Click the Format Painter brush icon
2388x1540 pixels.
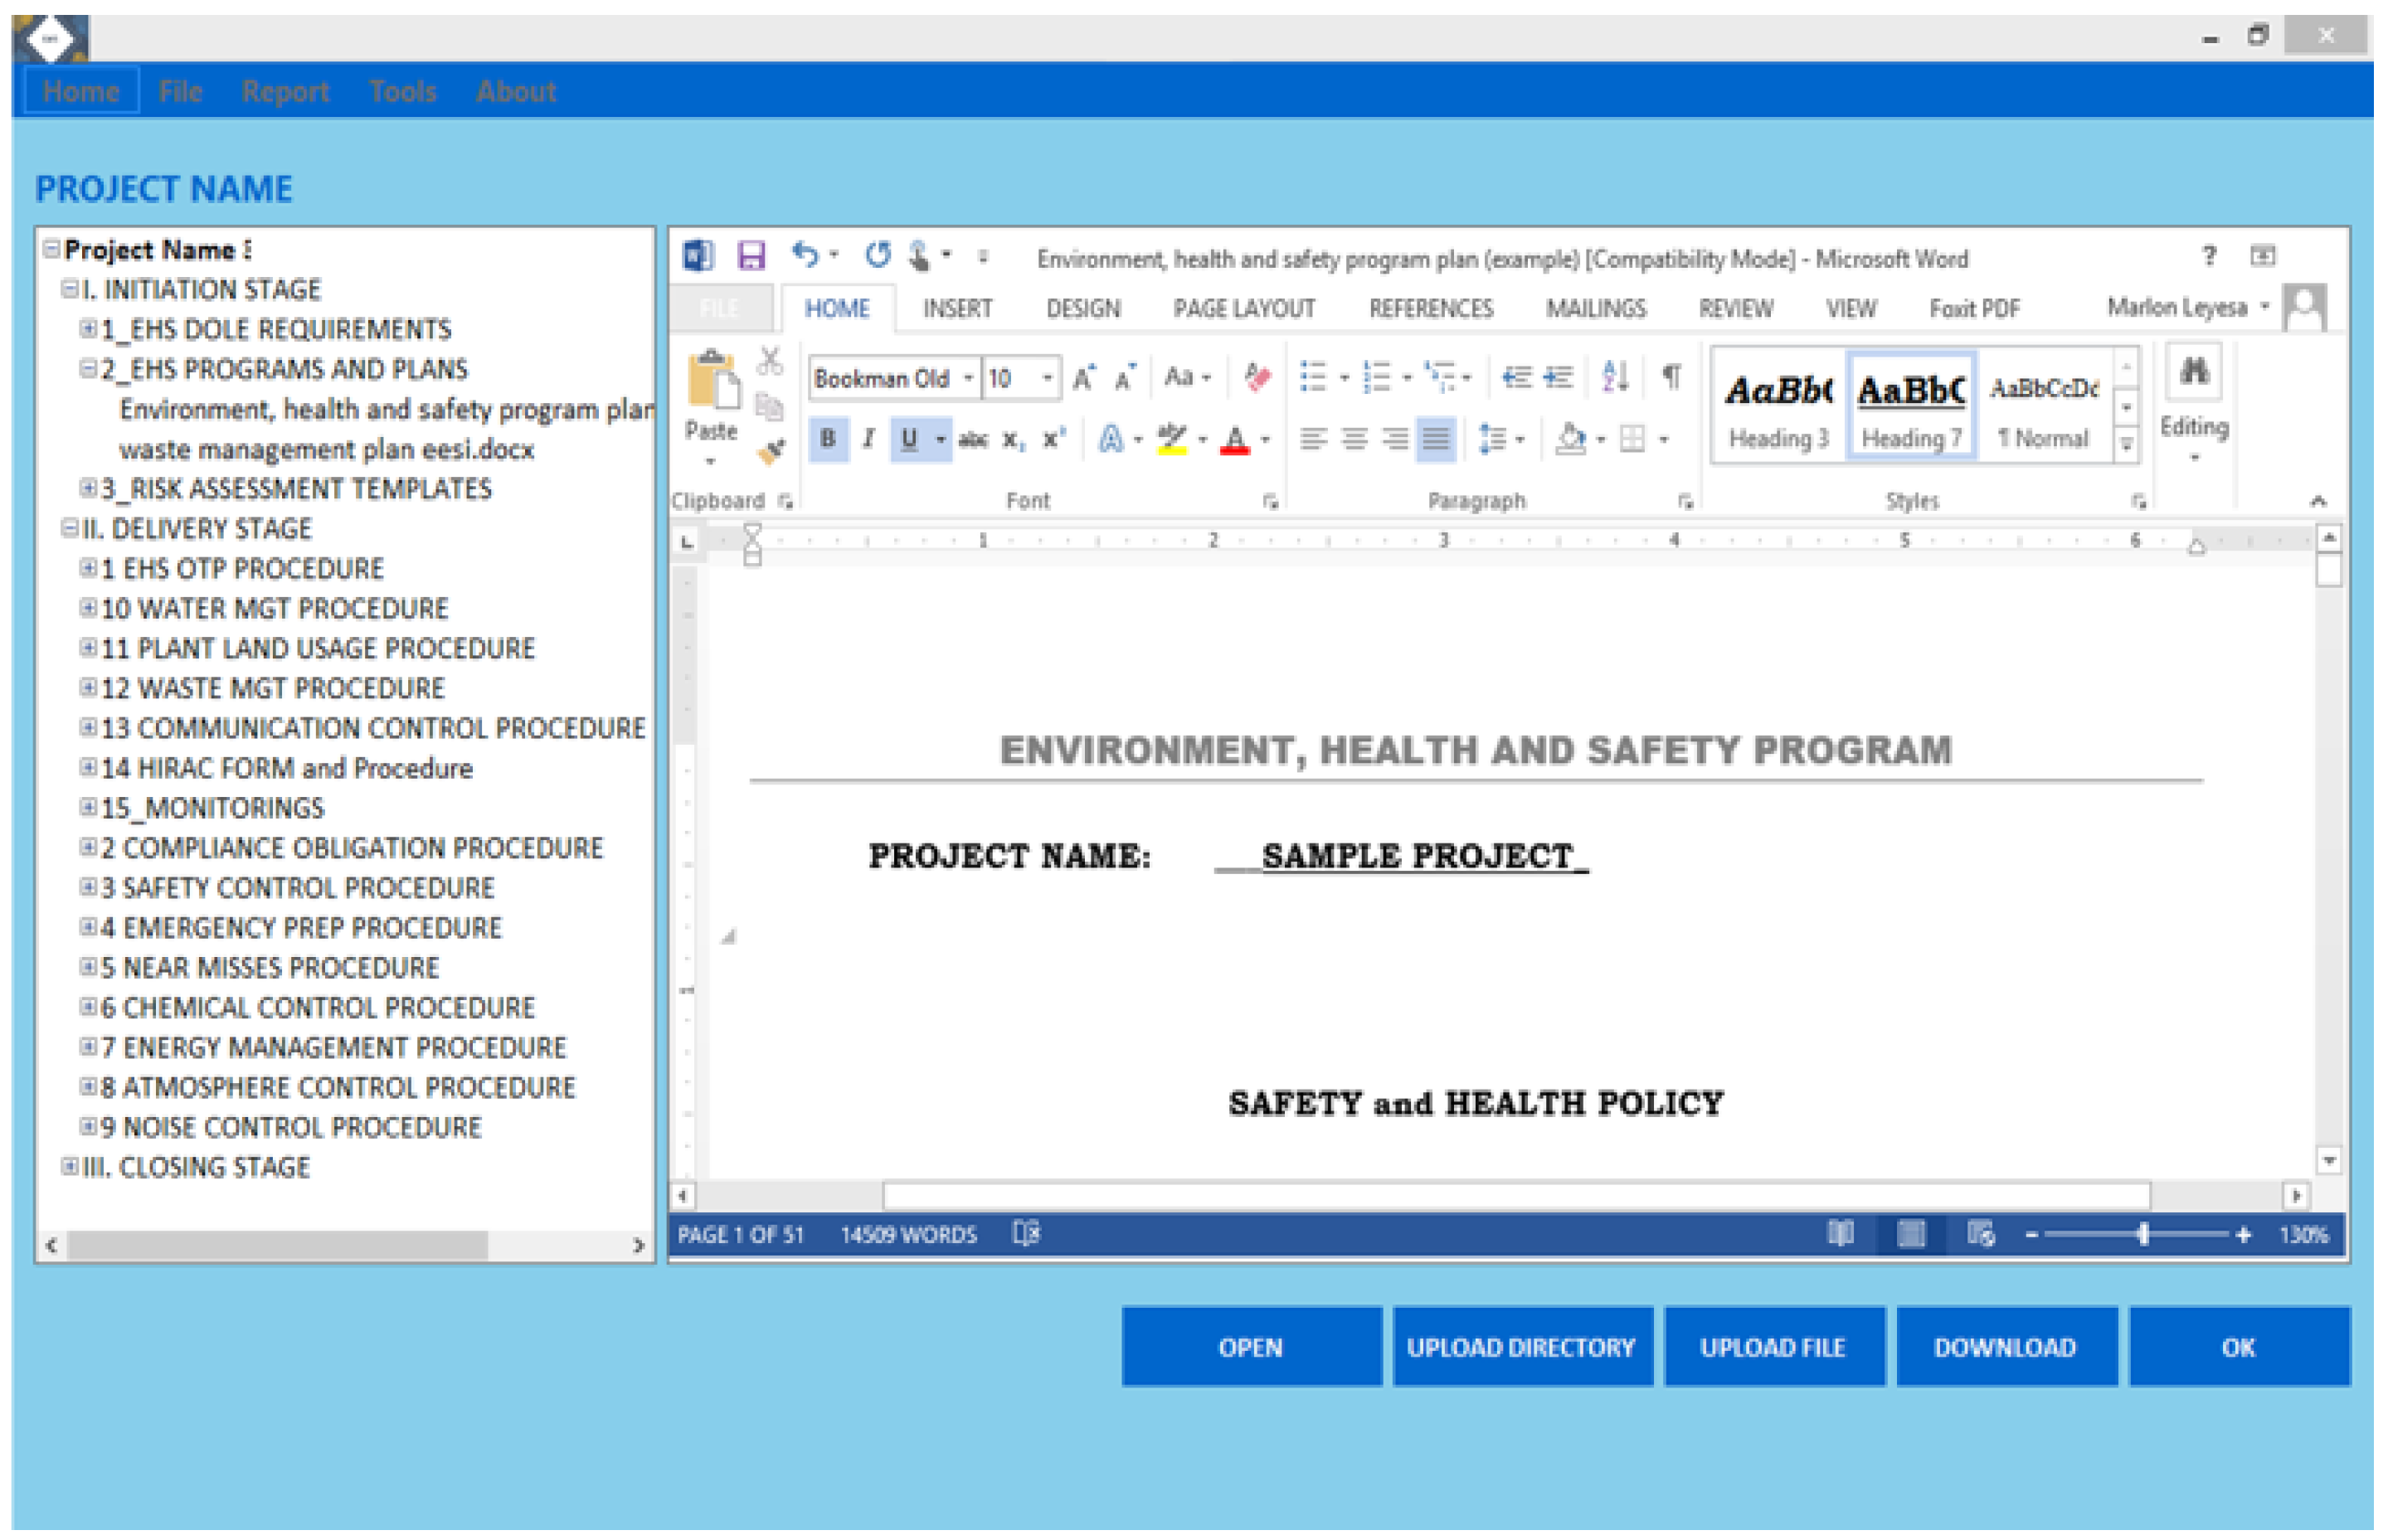[x=770, y=452]
